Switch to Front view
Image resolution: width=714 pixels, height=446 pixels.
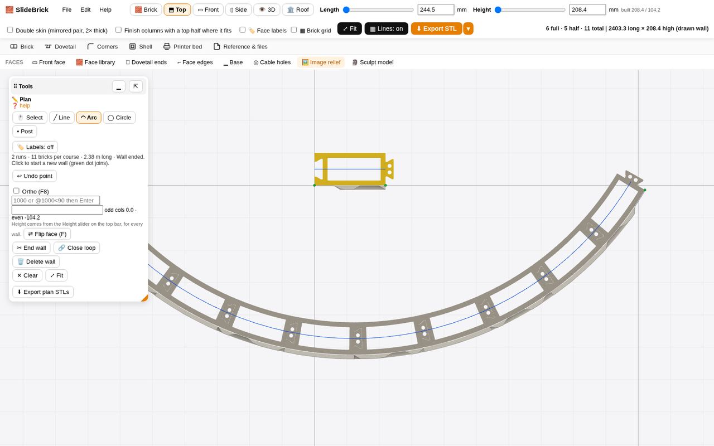208,9
